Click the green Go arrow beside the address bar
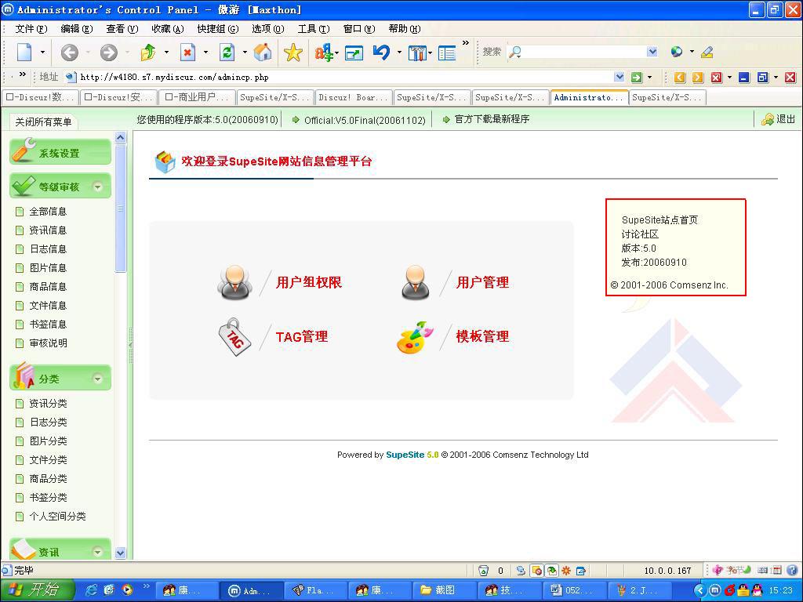This screenshot has width=803, height=602. (x=637, y=78)
